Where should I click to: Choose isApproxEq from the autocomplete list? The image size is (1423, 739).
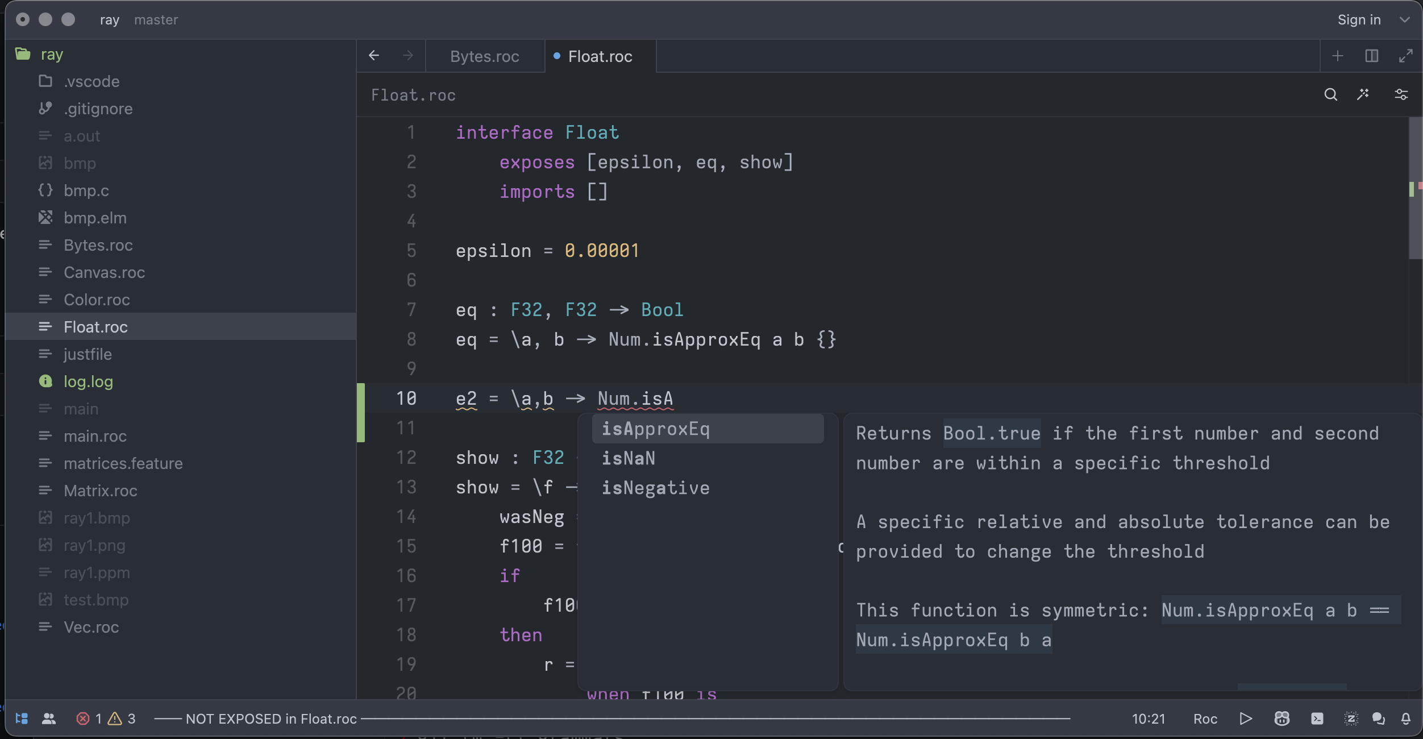coord(708,429)
